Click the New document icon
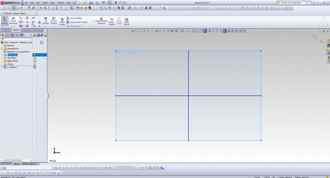330x178 pixels. coord(78,3)
